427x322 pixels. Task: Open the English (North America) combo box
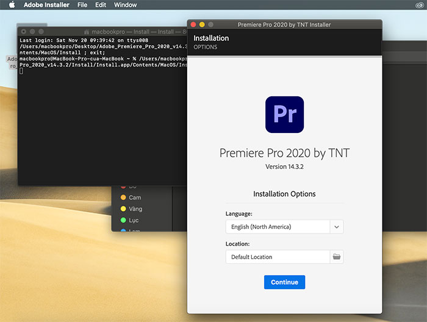tap(284, 227)
